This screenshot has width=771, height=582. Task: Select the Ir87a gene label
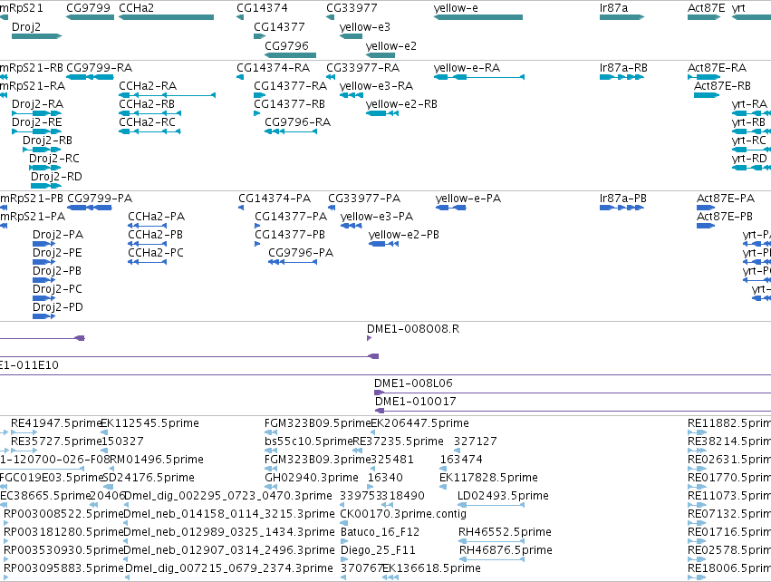pos(613,8)
